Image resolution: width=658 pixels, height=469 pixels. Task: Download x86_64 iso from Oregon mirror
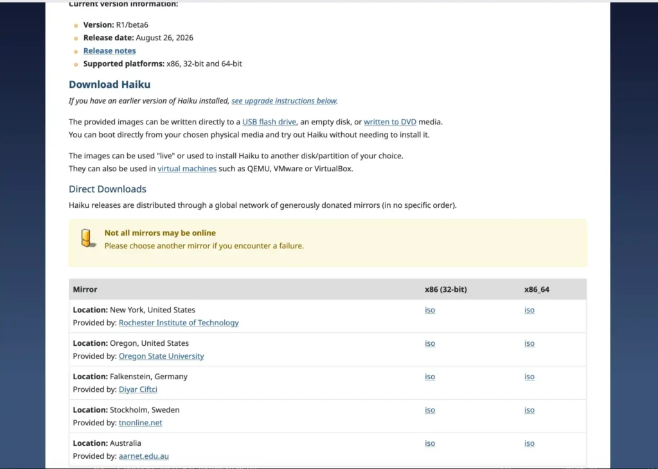pos(529,343)
